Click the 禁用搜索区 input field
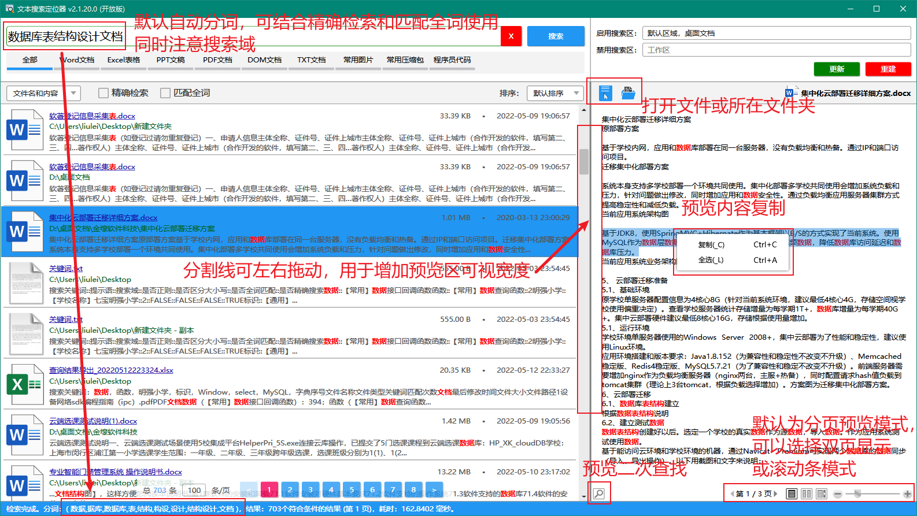 [777, 50]
